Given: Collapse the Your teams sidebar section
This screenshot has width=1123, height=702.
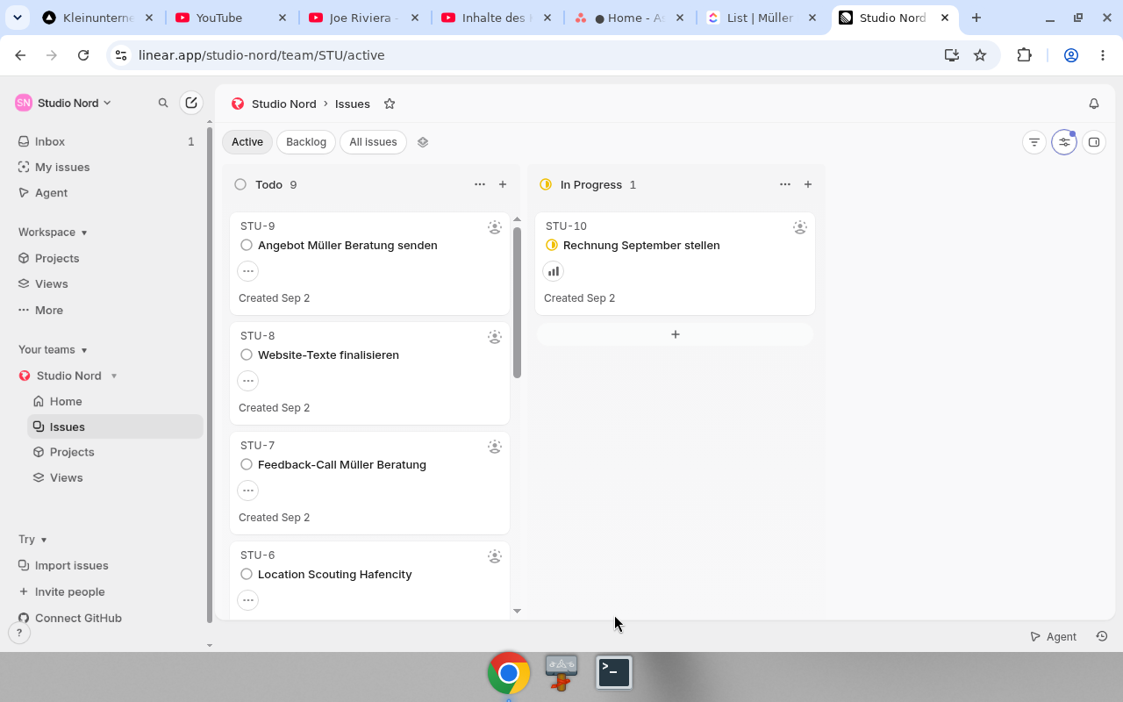Looking at the screenshot, I should (x=53, y=349).
